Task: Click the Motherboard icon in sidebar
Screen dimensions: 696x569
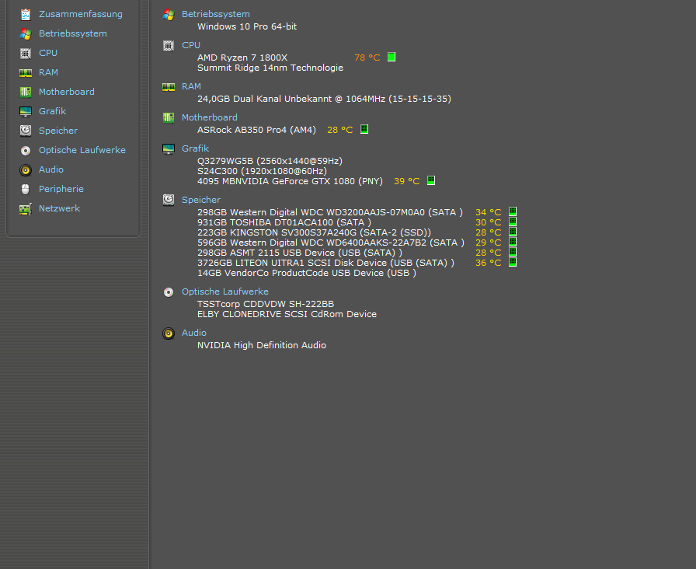Action: click(x=26, y=92)
